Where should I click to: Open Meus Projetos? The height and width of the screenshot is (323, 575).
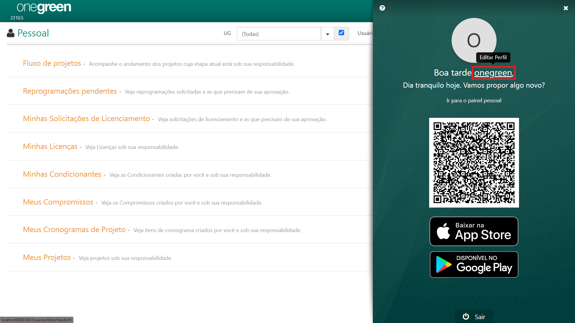pos(47,257)
